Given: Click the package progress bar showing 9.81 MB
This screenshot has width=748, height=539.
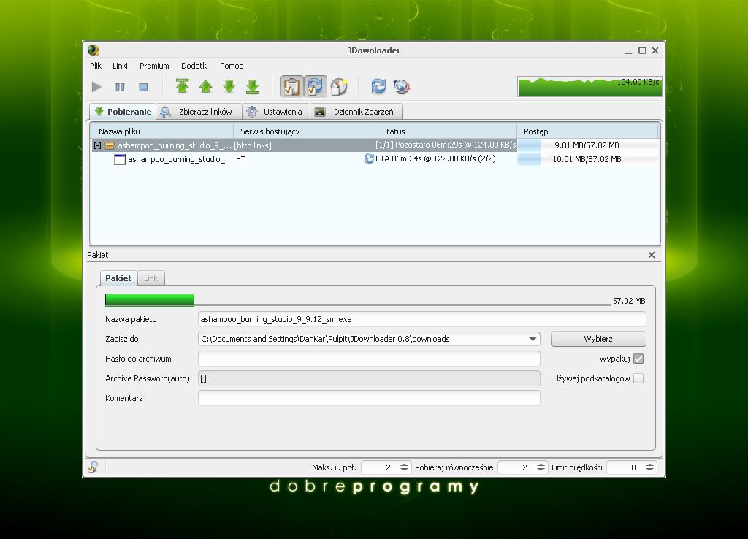Looking at the screenshot, I should [588, 145].
